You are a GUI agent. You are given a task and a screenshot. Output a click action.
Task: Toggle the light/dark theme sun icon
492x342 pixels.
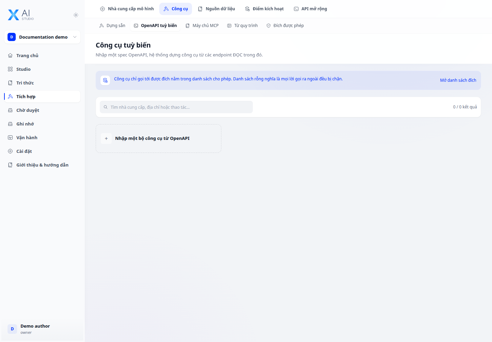[76, 15]
